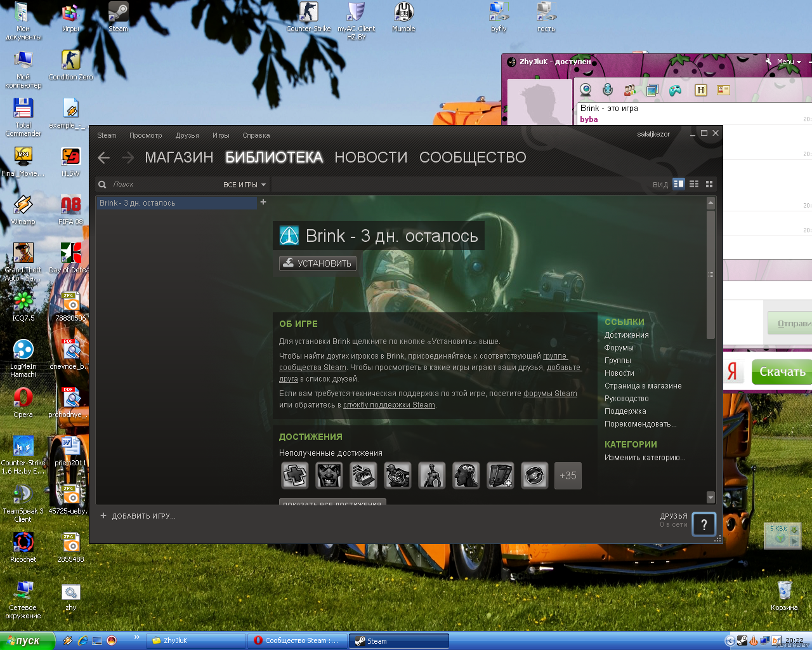The width and height of the screenshot is (812, 650).
Task: Open the grinning face achievement icon
Action: 329,475
